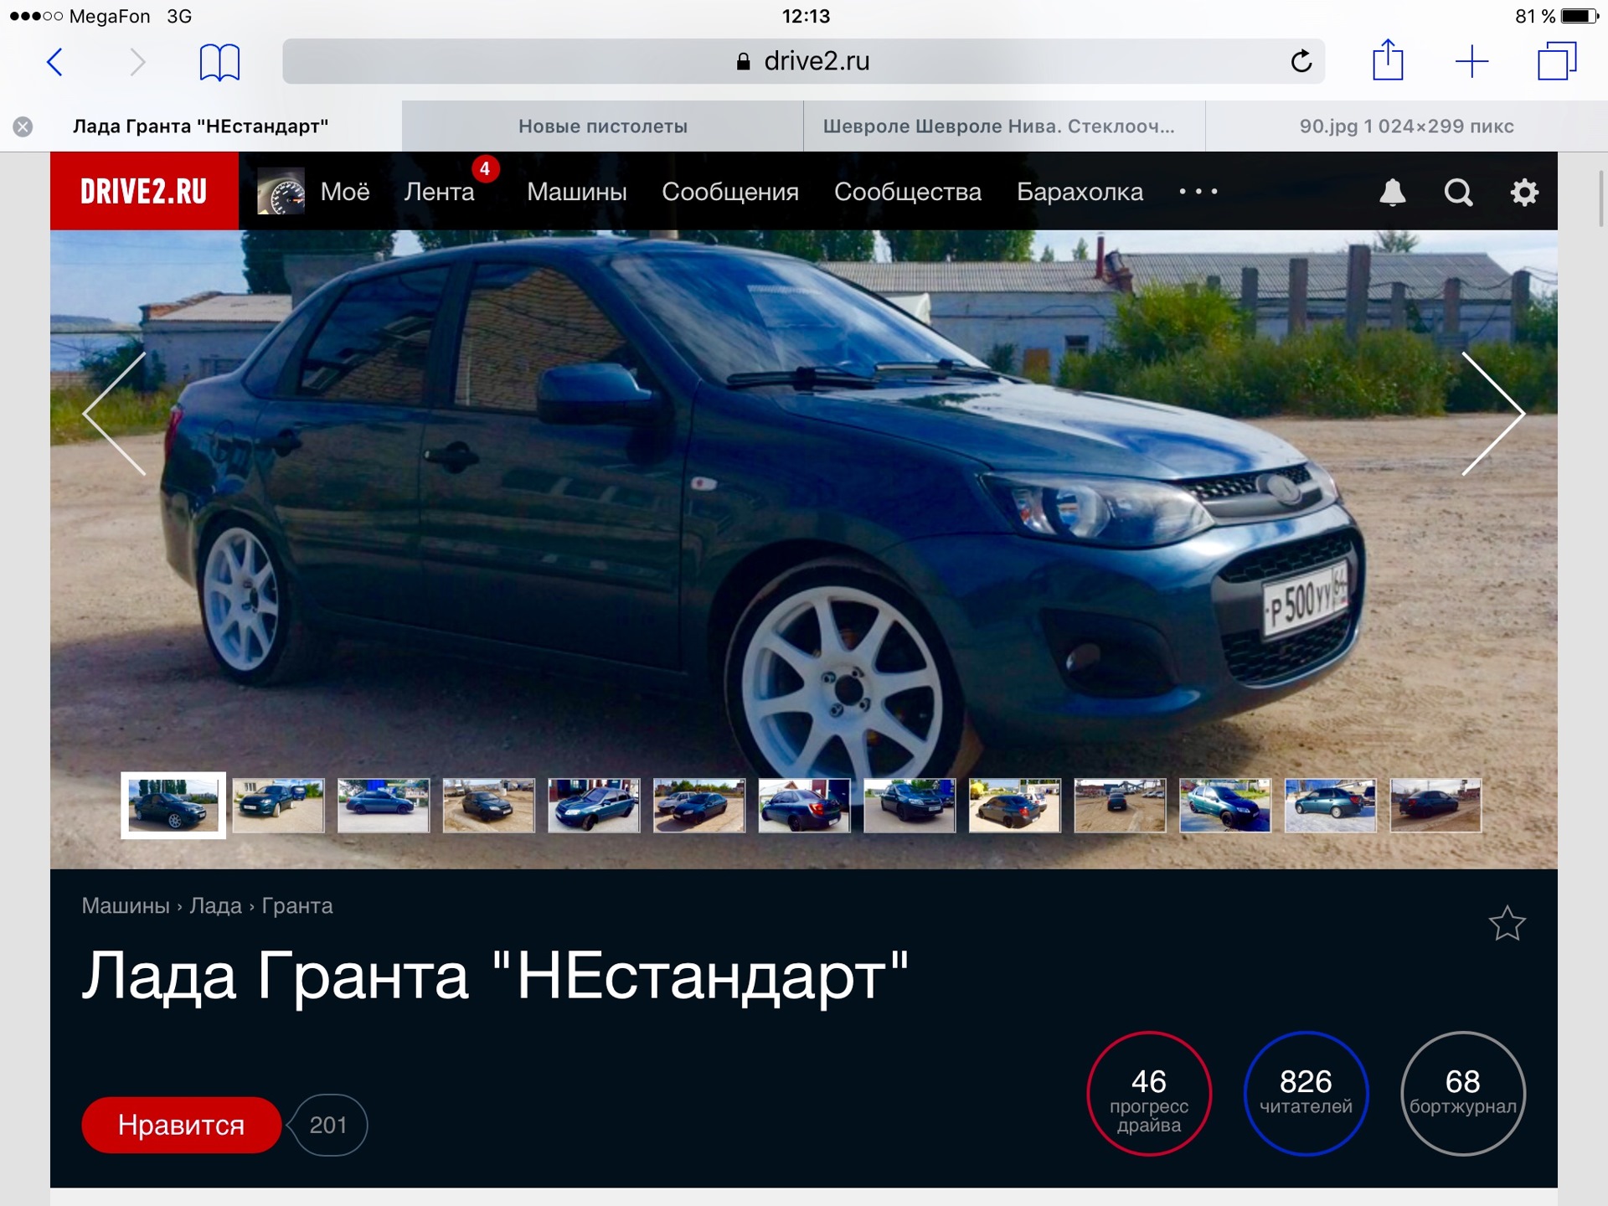Reload the drive2.ru page

(x=1301, y=61)
